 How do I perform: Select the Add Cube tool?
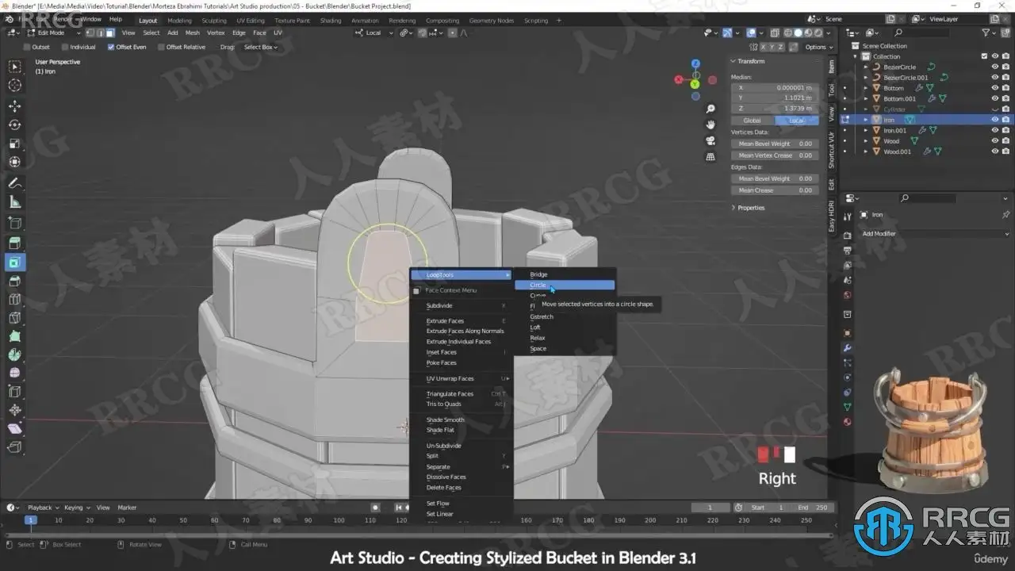click(14, 223)
